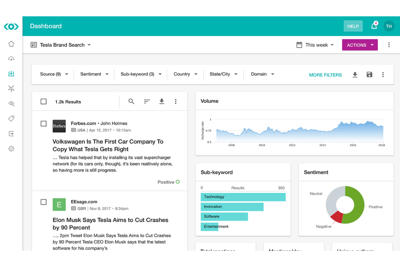
Task: Click the Apr 15, 2017 date text
Action: pos(100,130)
